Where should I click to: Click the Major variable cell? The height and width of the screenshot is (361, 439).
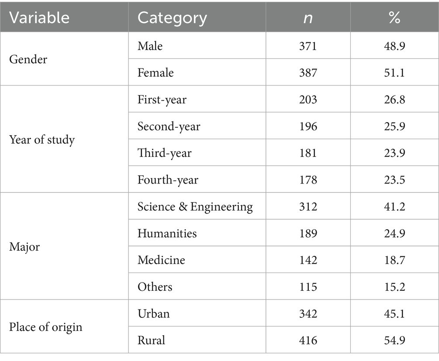[x=24, y=247]
